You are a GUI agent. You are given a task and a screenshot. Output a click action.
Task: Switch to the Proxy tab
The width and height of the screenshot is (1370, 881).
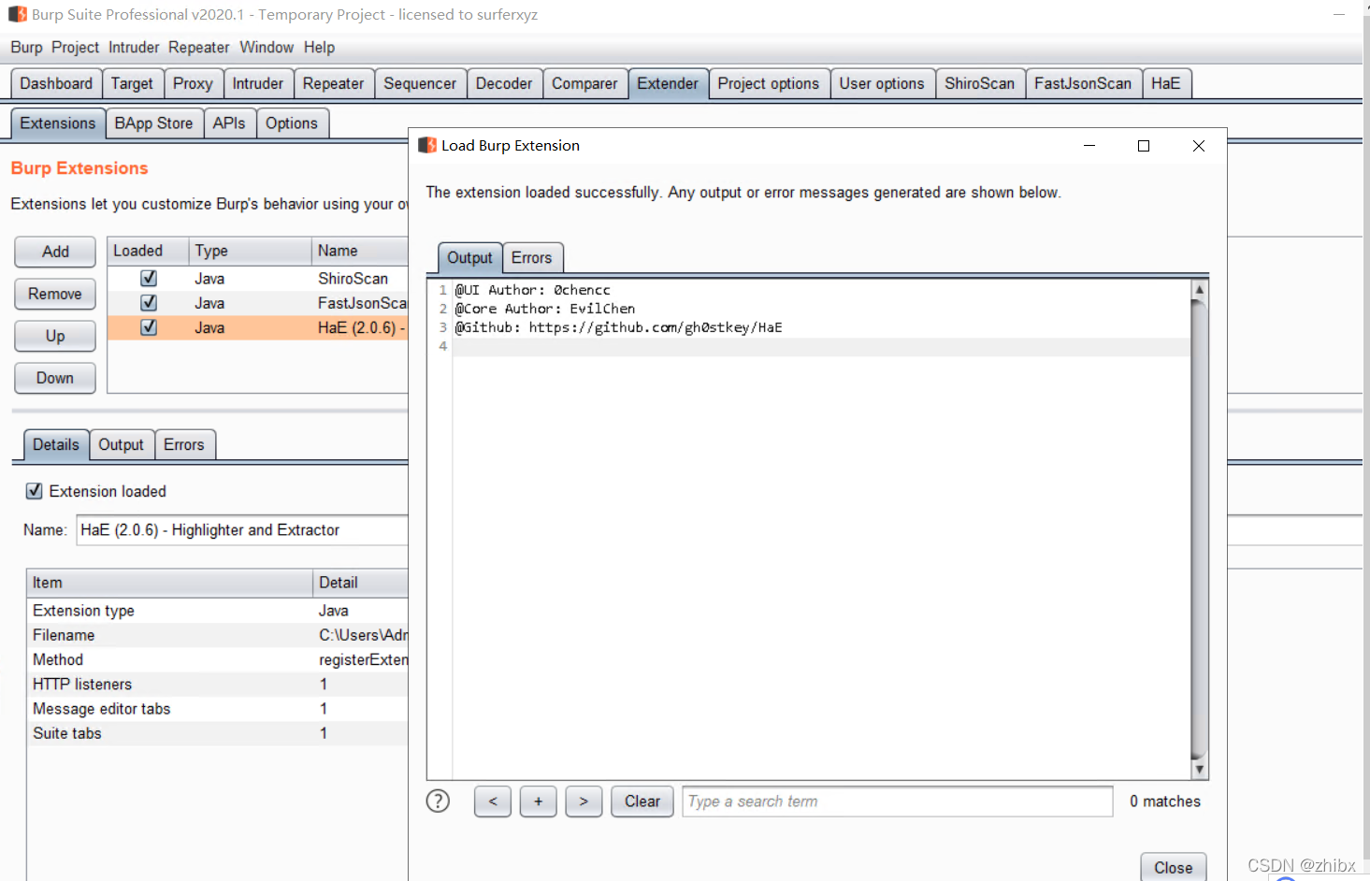coord(194,83)
